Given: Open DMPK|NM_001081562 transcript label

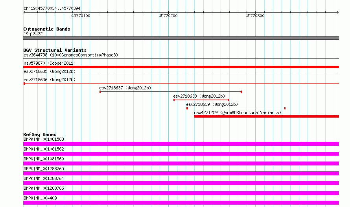Looking at the screenshot, I should [x=44, y=149].
